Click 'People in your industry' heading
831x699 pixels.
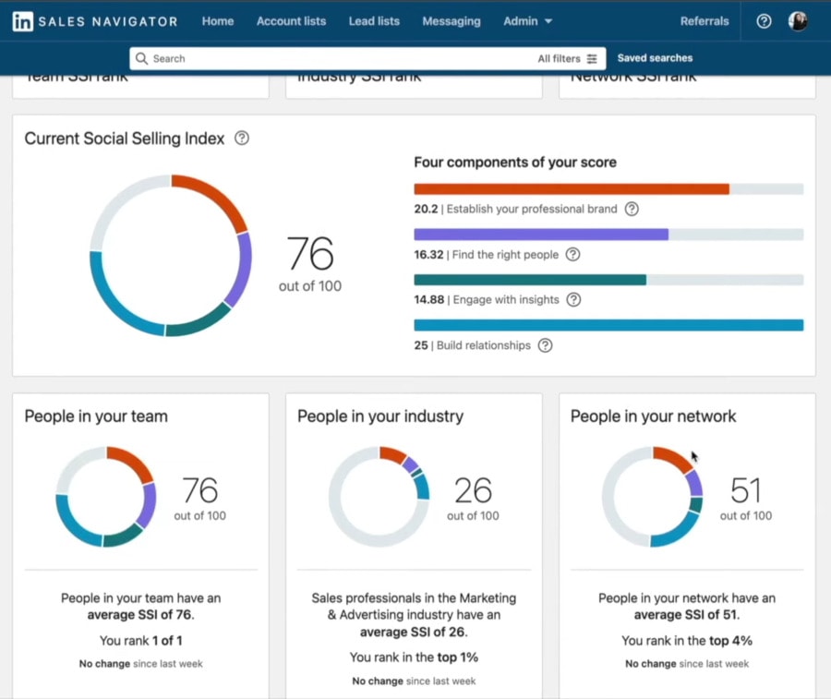click(x=380, y=416)
